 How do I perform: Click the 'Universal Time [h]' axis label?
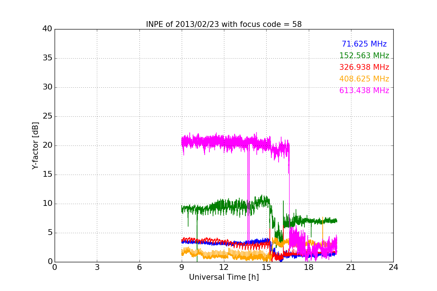[224, 277]
